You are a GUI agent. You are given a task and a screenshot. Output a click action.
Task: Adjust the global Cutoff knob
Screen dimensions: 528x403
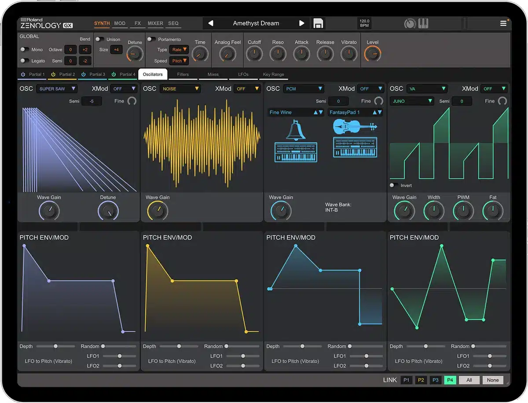(254, 54)
